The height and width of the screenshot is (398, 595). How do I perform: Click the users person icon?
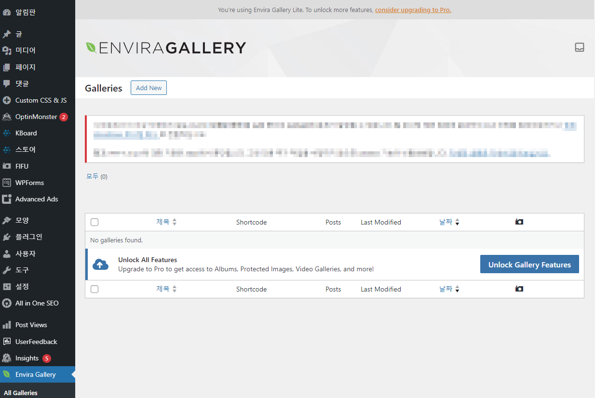coord(7,253)
